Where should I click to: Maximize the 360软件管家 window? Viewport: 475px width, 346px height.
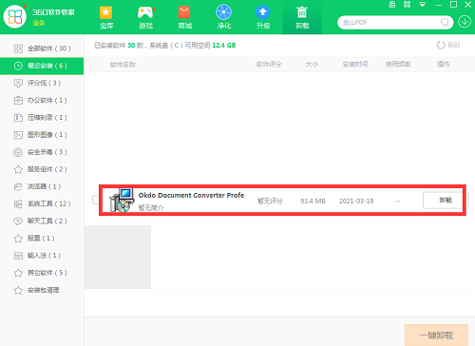tap(453, 5)
